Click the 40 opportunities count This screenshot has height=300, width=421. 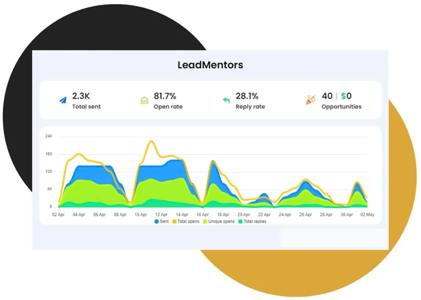click(x=327, y=96)
